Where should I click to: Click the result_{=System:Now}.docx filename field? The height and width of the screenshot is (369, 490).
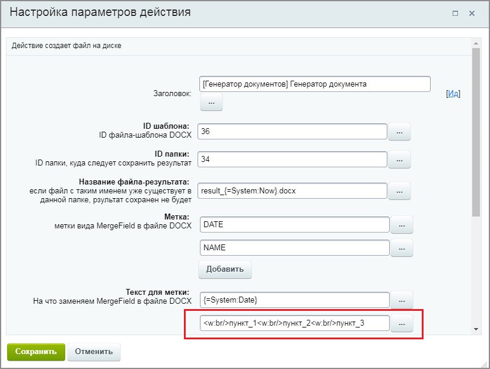click(292, 190)
